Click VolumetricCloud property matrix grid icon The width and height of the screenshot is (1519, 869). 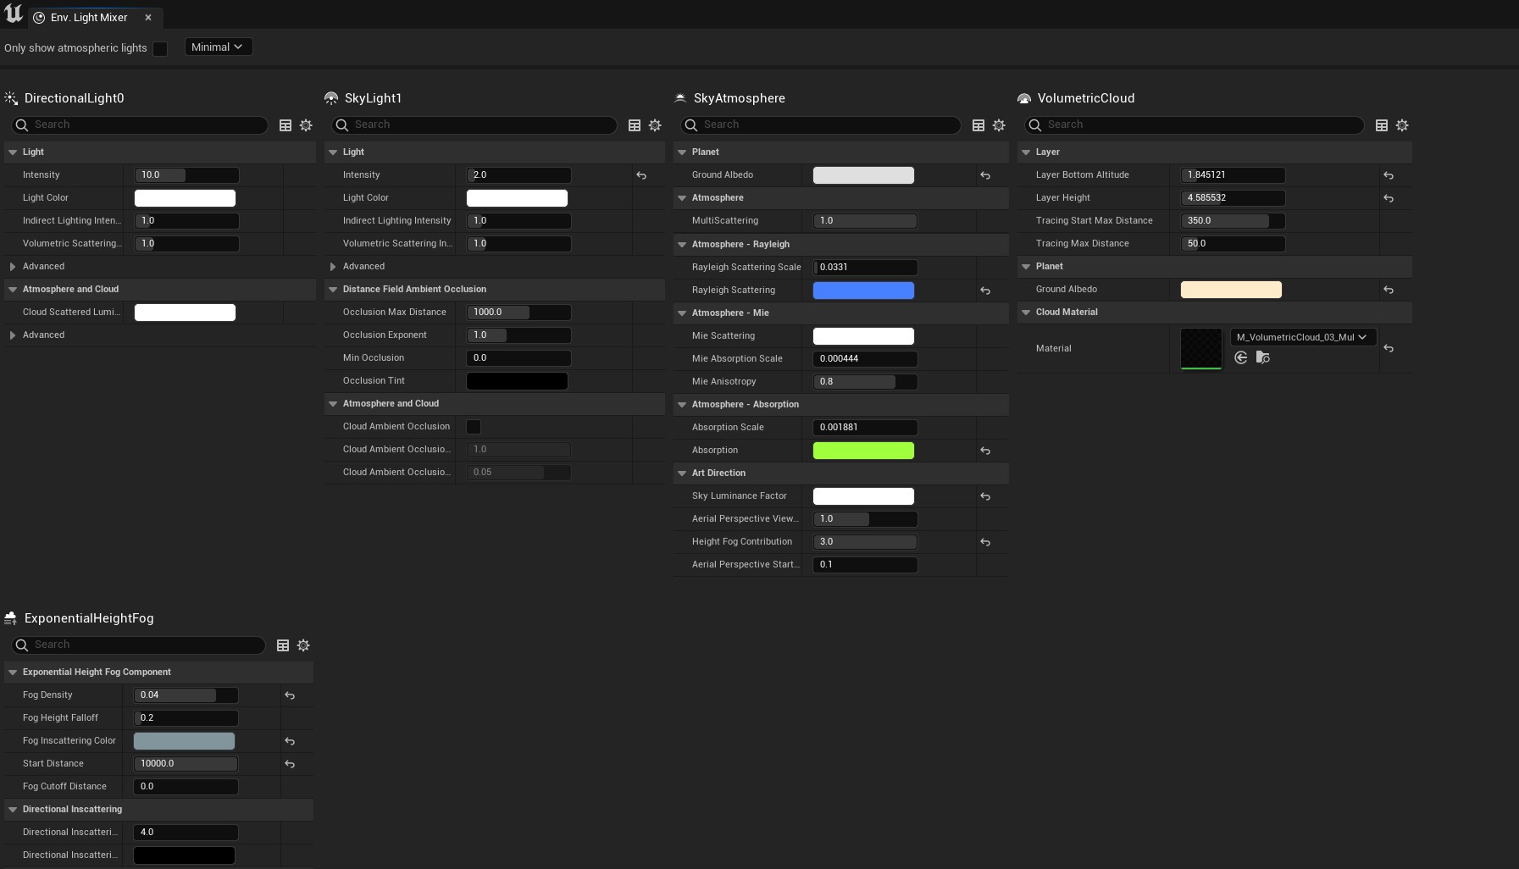pyautogui.click(x=1381, y=125)
